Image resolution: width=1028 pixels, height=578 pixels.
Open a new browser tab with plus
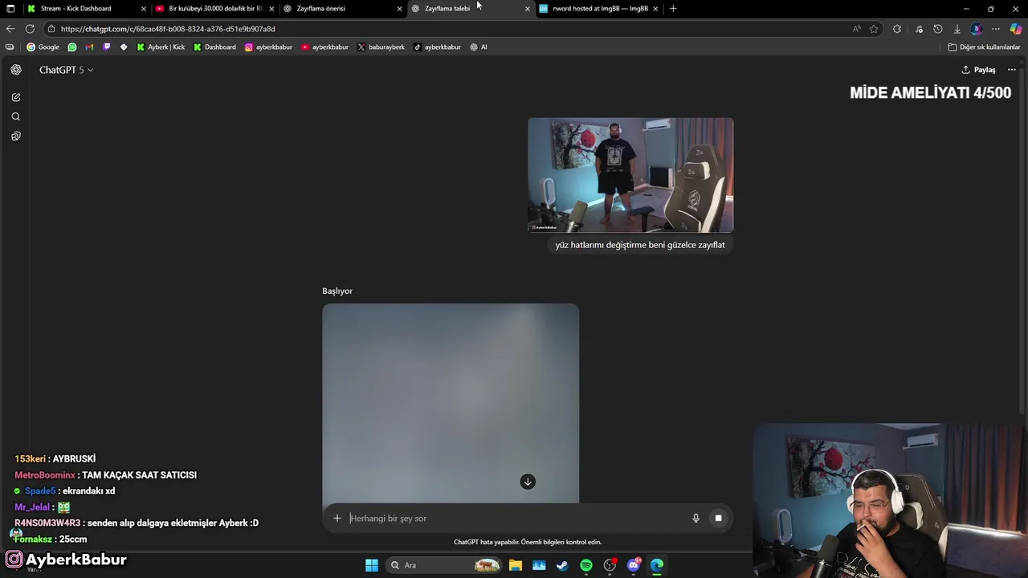tap(673, 9)
